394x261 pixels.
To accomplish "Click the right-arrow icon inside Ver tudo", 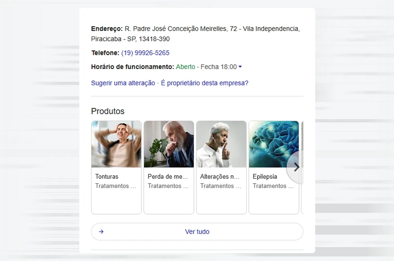I will (101, 231).
